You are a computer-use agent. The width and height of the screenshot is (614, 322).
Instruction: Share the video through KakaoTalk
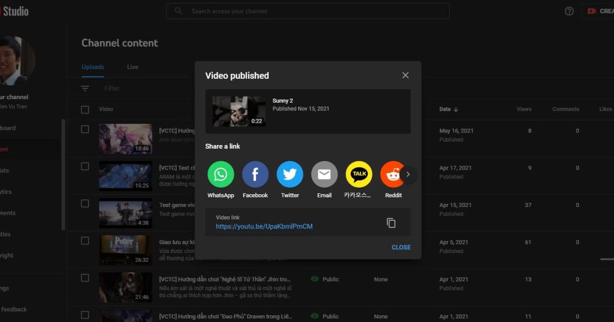click(x=359, y=174)
